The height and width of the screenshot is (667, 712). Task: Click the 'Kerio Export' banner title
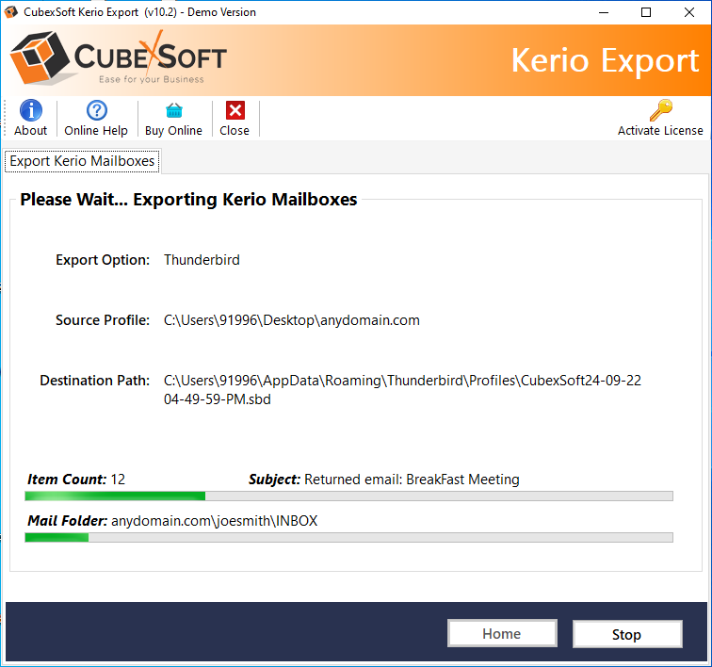[x=606, y=61]
